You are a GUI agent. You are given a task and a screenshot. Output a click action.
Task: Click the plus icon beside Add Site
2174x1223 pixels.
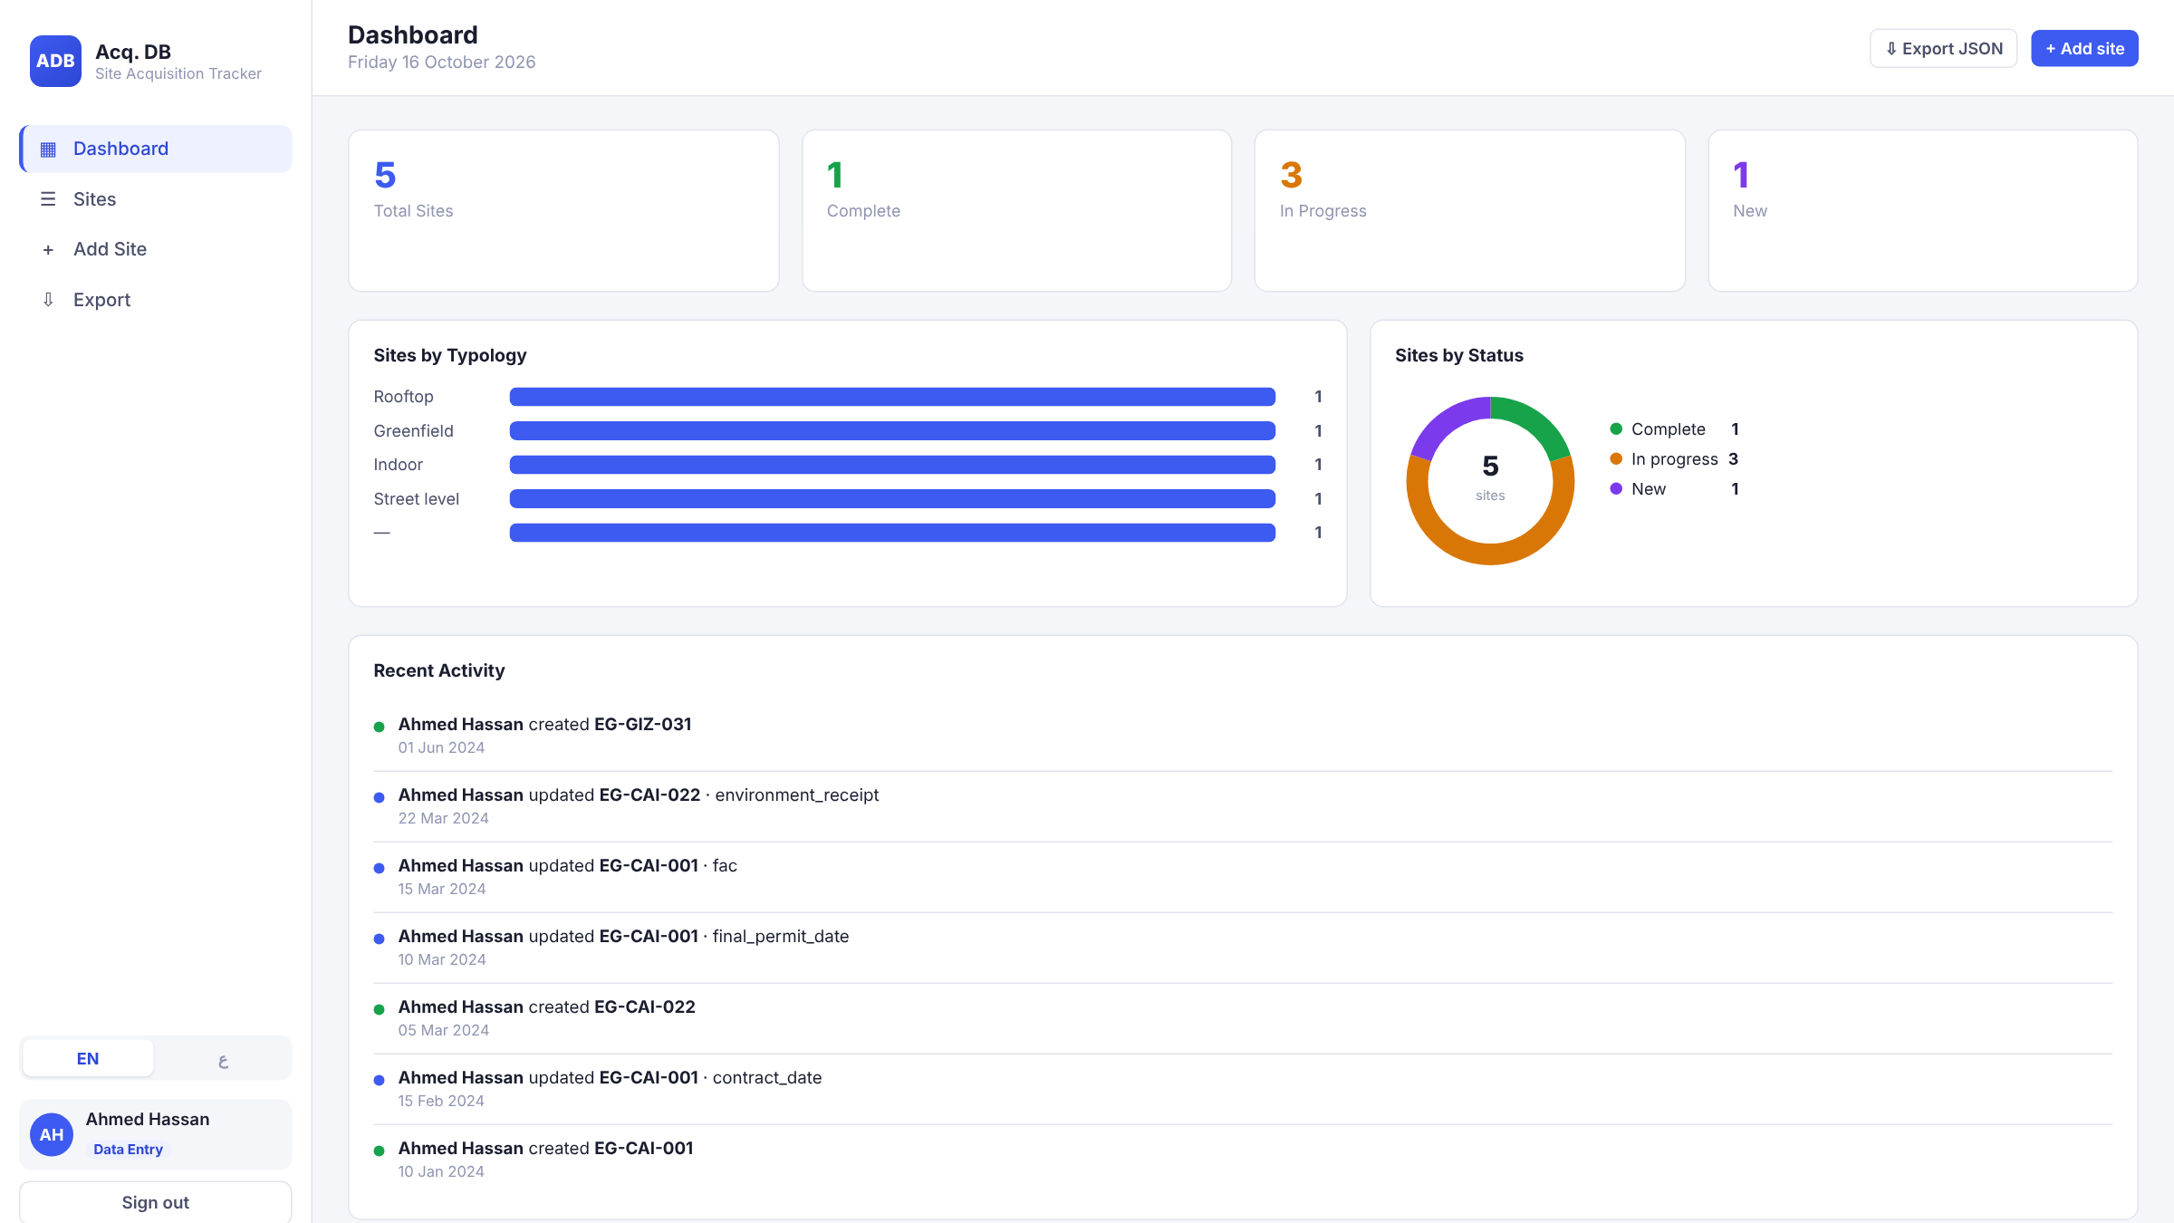coord(48,249)
